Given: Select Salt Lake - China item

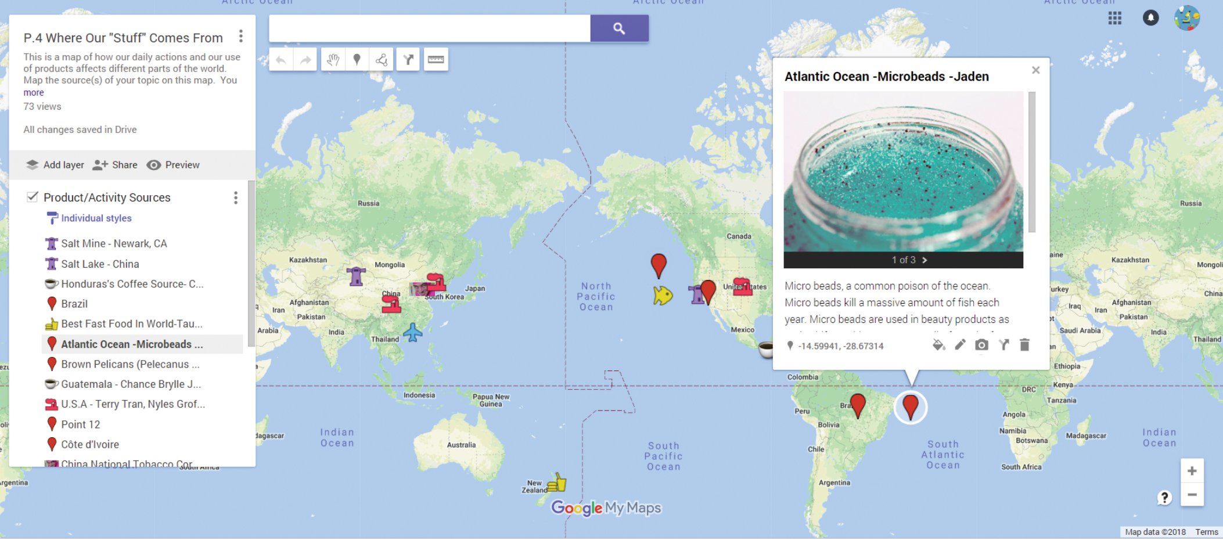Looking at the screenshot, I should tap(142, 264).
